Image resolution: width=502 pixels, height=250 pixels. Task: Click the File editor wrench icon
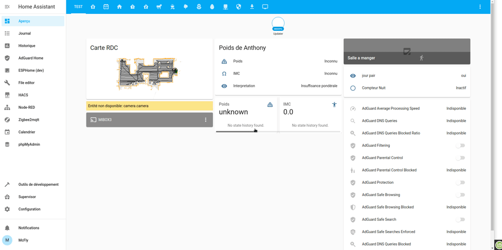click(x=7, y=83)
